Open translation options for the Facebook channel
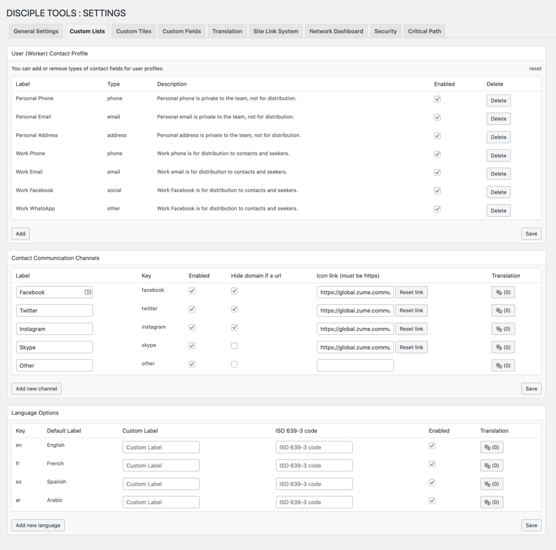 click(x=503, y=292)
